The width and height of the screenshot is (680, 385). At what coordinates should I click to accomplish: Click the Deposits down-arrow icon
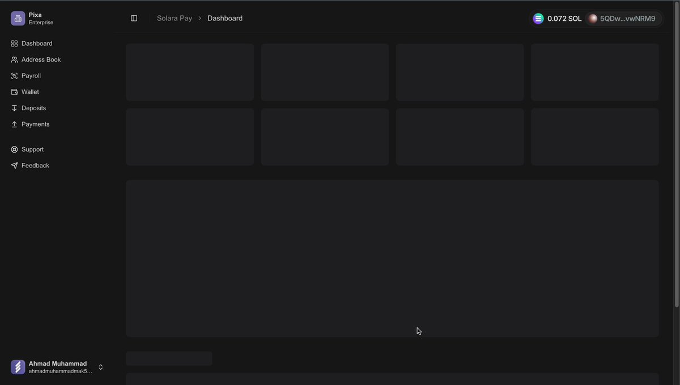[x=14, y=107]
